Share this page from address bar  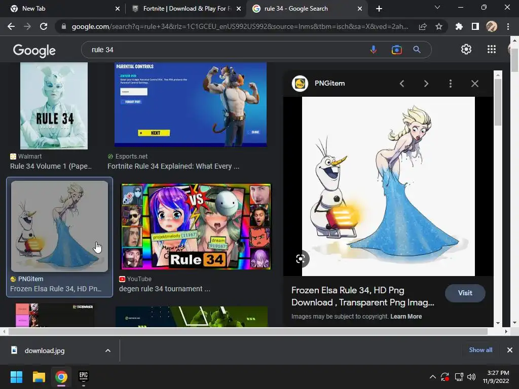(x=423, y=26)
